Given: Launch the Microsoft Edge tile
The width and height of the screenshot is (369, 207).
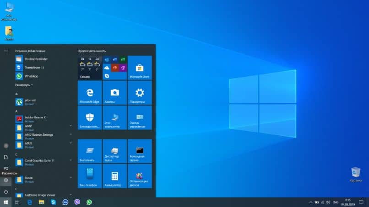Looking at the screenshot, I should [90, 93].
